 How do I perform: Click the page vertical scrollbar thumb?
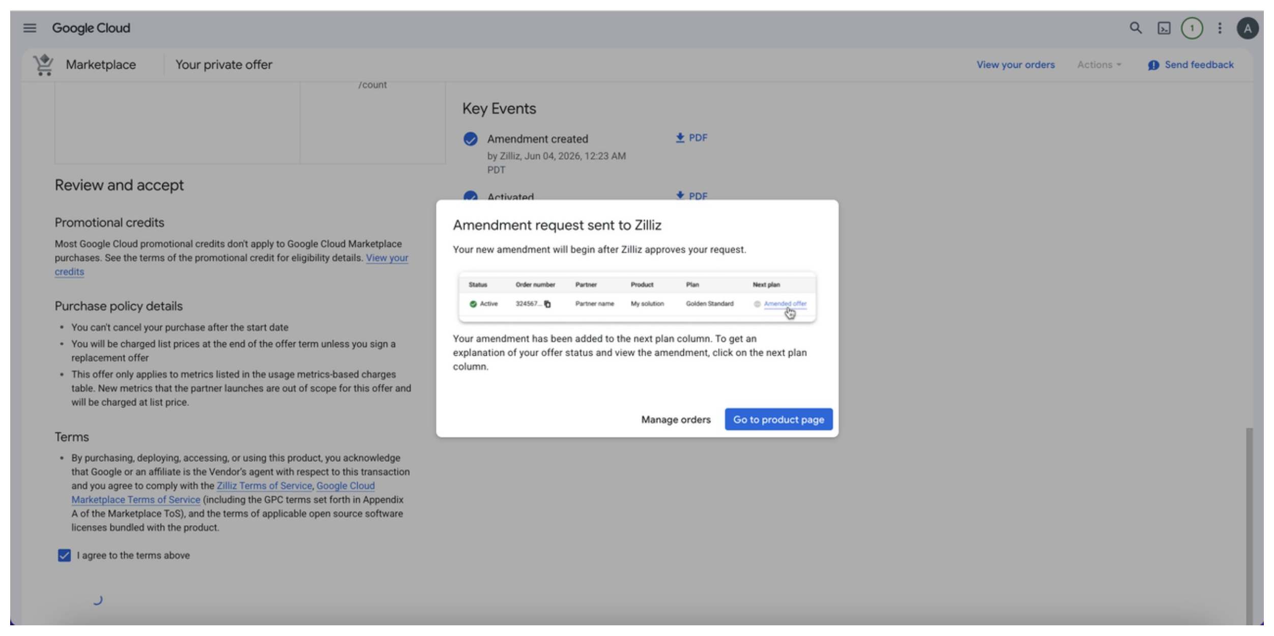[1249, 526]
